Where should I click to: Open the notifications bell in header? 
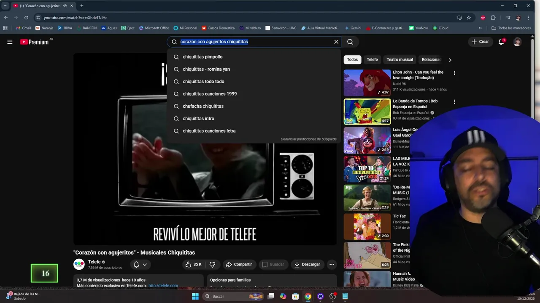[x=501, y=42]
